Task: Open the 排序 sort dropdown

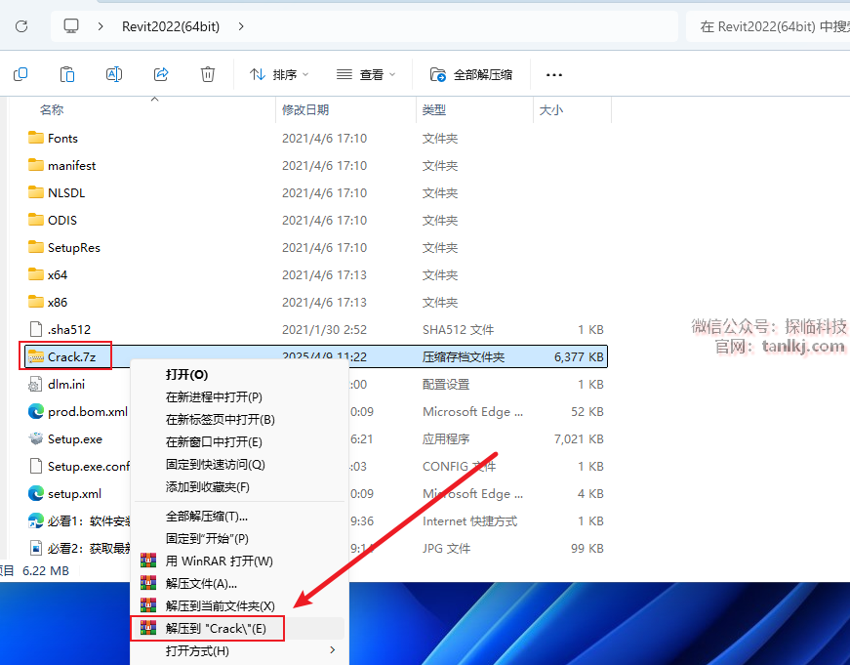Action: 279,74
